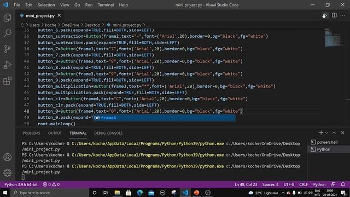Open the Selection menu
This screenshot has width=350, height=197.
(46, 5)
